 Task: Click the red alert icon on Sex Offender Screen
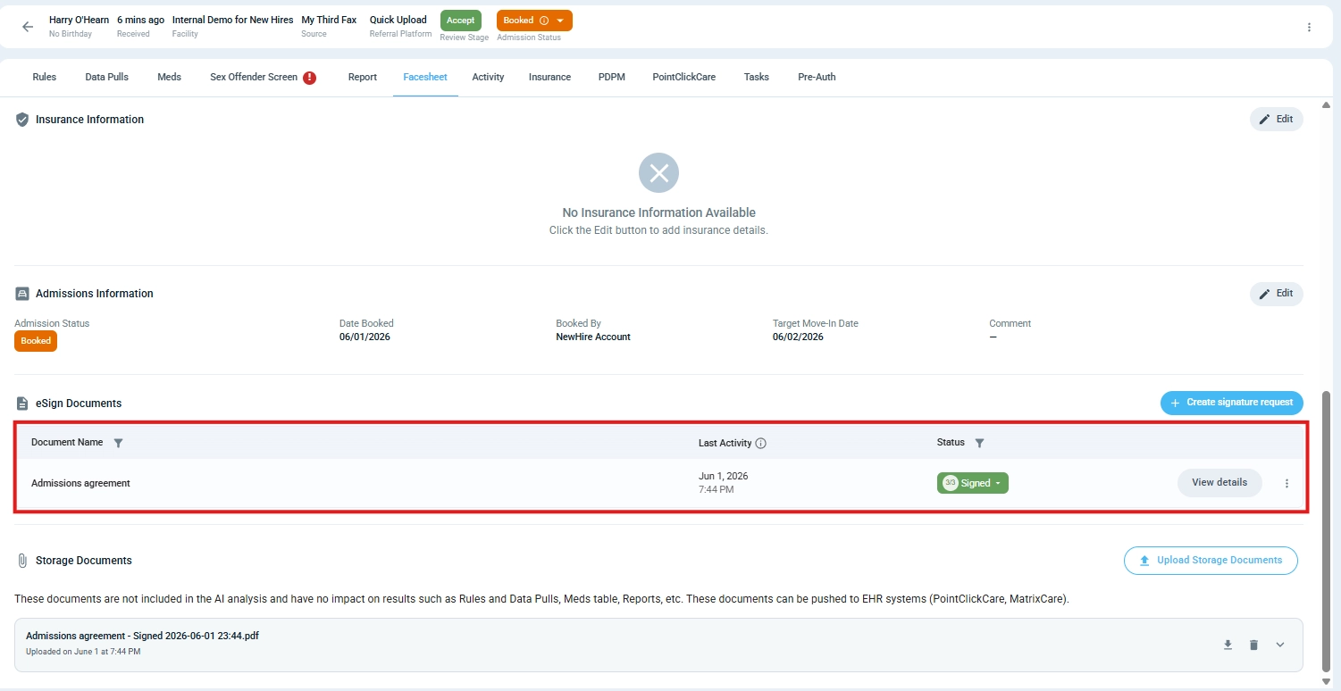tap(309, 78)
